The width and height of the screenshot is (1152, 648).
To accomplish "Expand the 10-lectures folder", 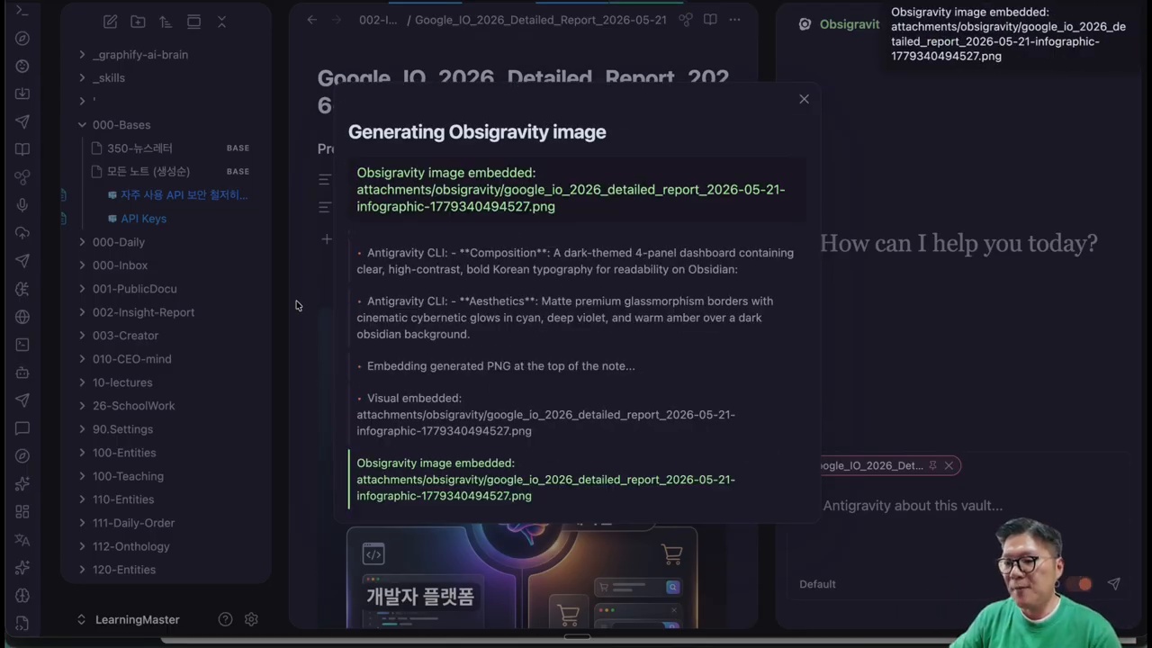I will coord(82,382).
